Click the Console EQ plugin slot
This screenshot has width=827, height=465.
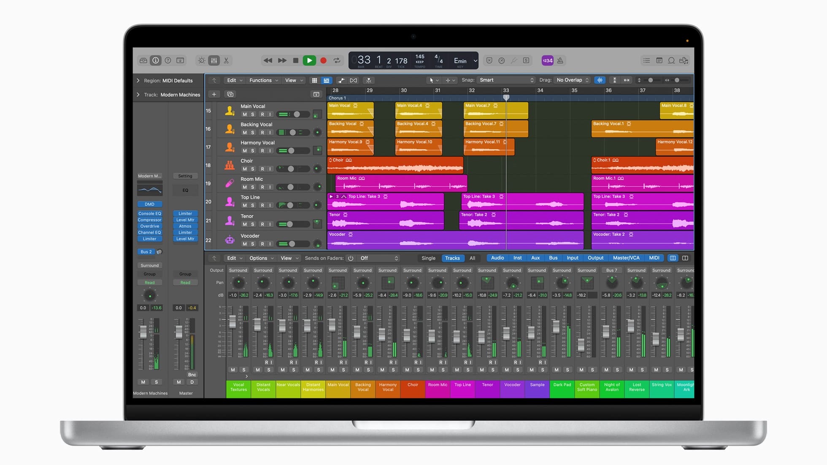(149, 213)
